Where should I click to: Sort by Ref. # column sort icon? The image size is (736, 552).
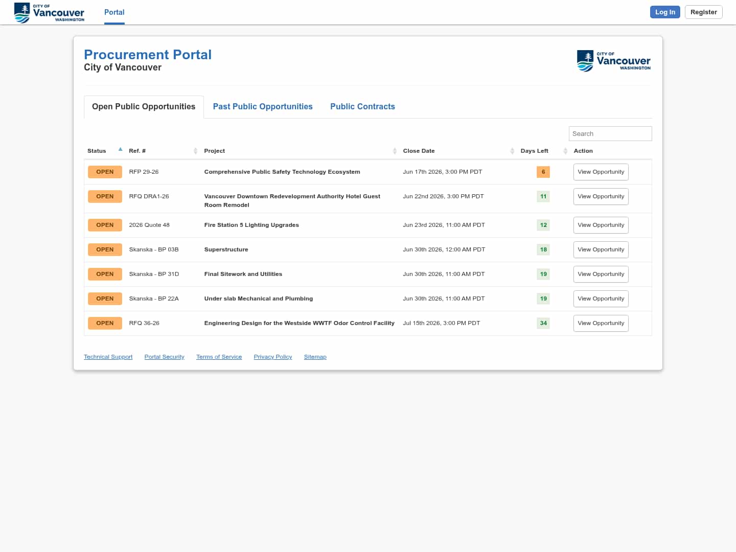coord(195,151)
